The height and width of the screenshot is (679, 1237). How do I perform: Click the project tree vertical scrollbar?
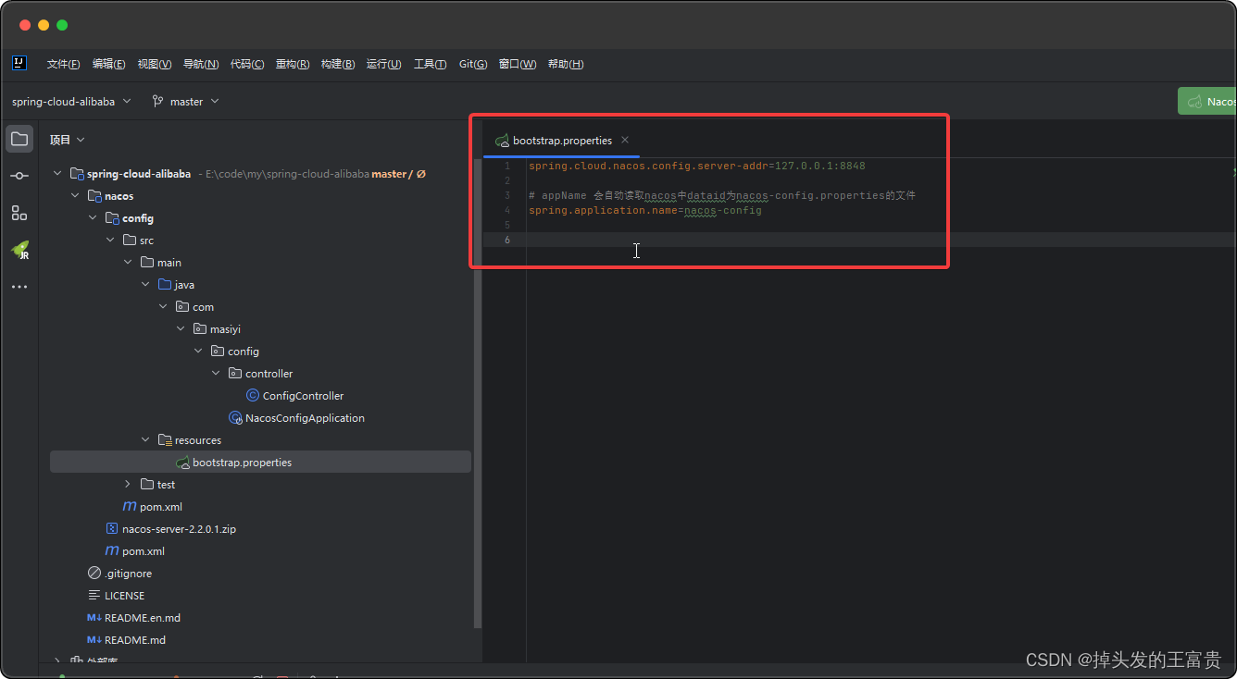click(478, 393)
